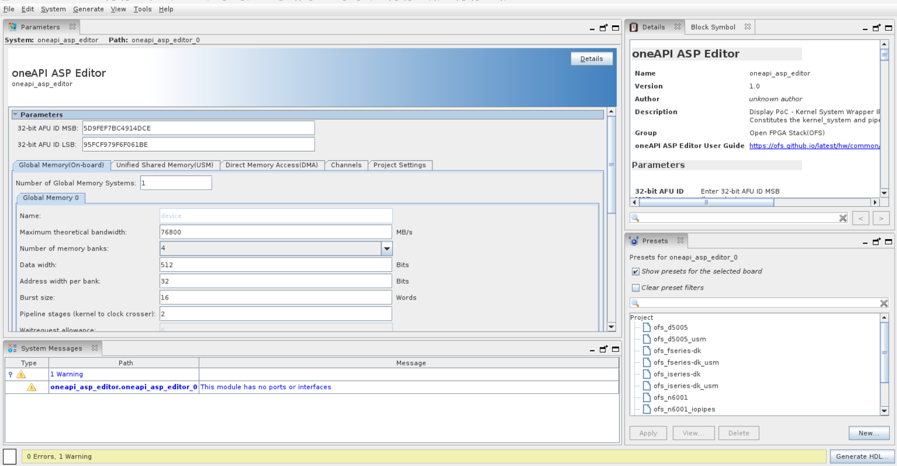Viewport: 897px width, 466px height.
Task: Open the oneAPI ASP Editor User Guide link
Action: [x=814, y=146]
